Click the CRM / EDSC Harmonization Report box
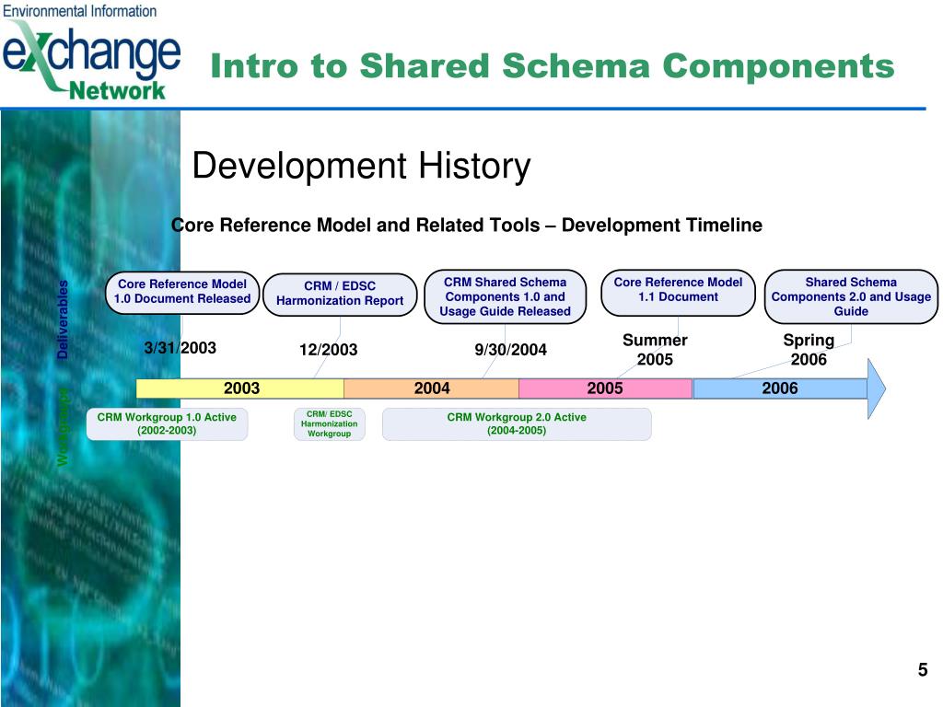943x707 pixels. [340, 294]
